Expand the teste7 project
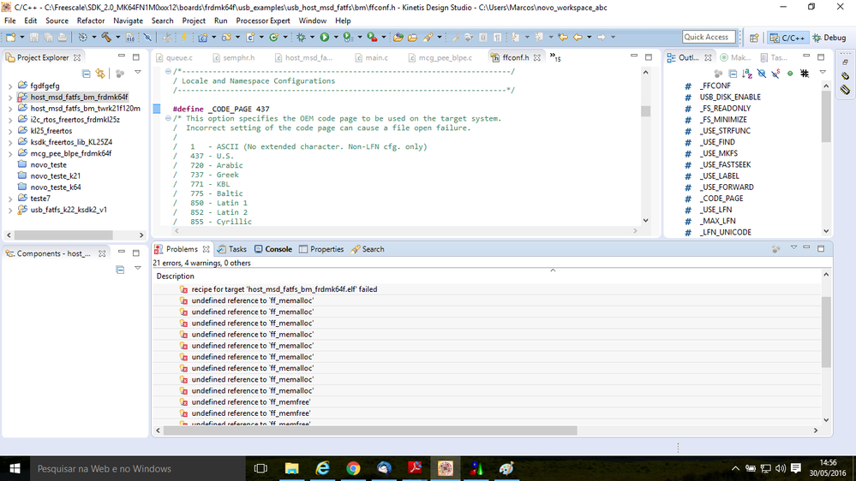The height and width of the screenshot is (481, 856). [x=10, y=199]
